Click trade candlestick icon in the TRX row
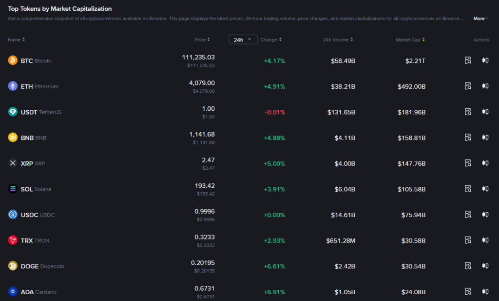Image resolution: width=499 pixels, height=301 pixels. click(485, 240)
